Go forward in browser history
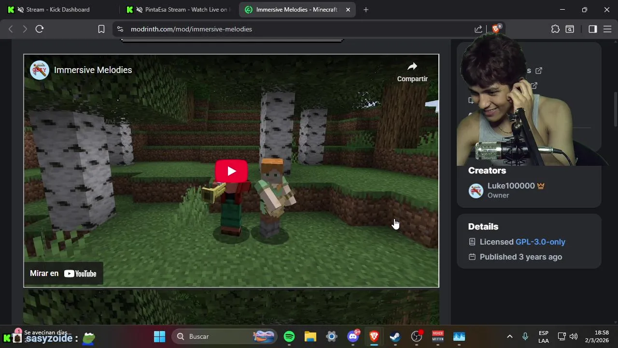 pyautogui.click(x=25, y=29)
